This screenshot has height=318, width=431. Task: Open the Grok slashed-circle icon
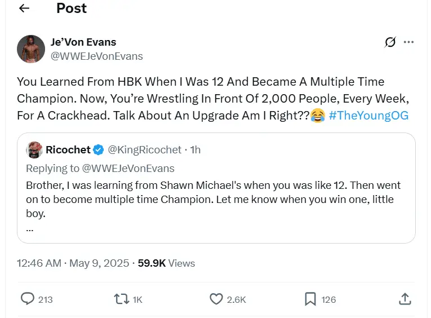(389, 42)
